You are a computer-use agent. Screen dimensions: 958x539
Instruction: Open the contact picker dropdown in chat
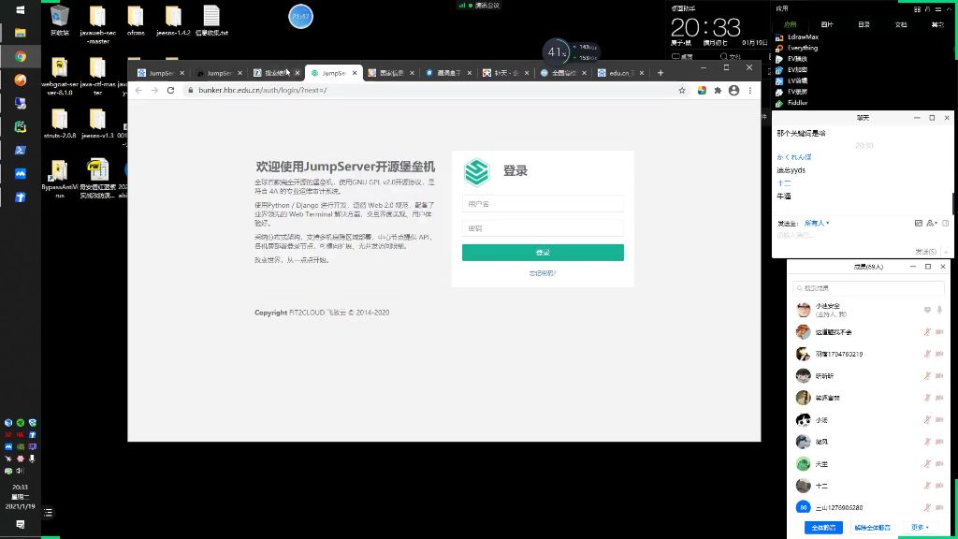(932, 223)
